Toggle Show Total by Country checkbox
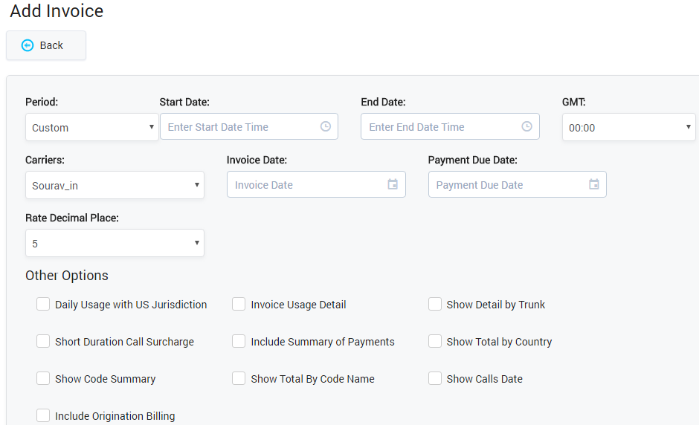 435,341
